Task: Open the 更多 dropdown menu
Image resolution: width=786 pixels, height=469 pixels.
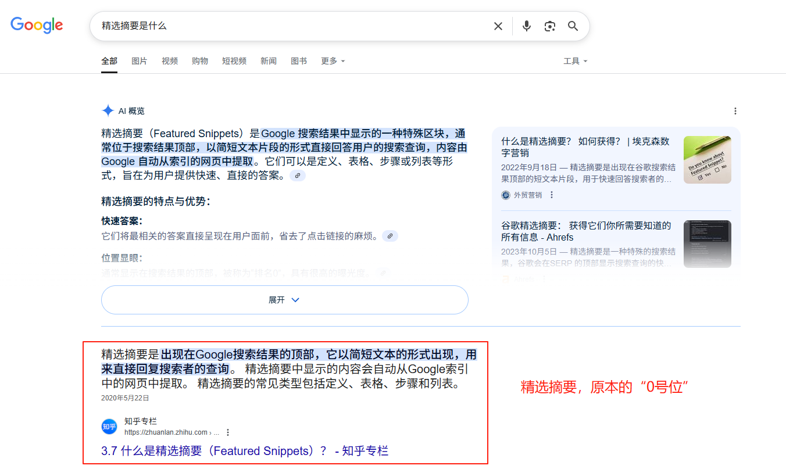Action: [333, 61]
